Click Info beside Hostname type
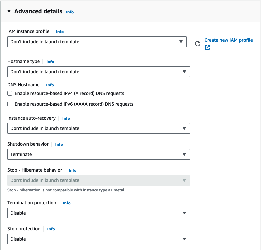Screen dimensions: 261x250 tap(50, 62)
